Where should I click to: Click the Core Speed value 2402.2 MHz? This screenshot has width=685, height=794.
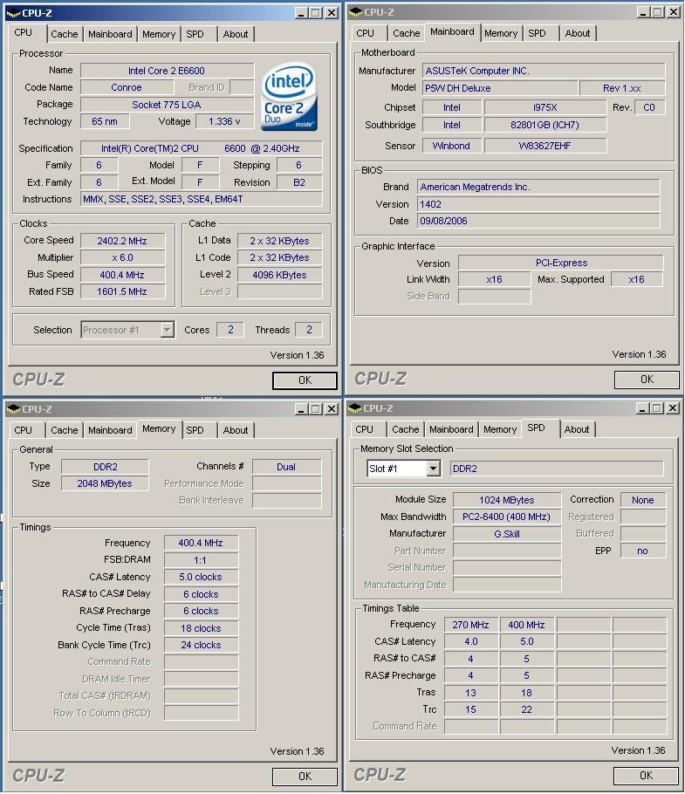coord(122,241)
